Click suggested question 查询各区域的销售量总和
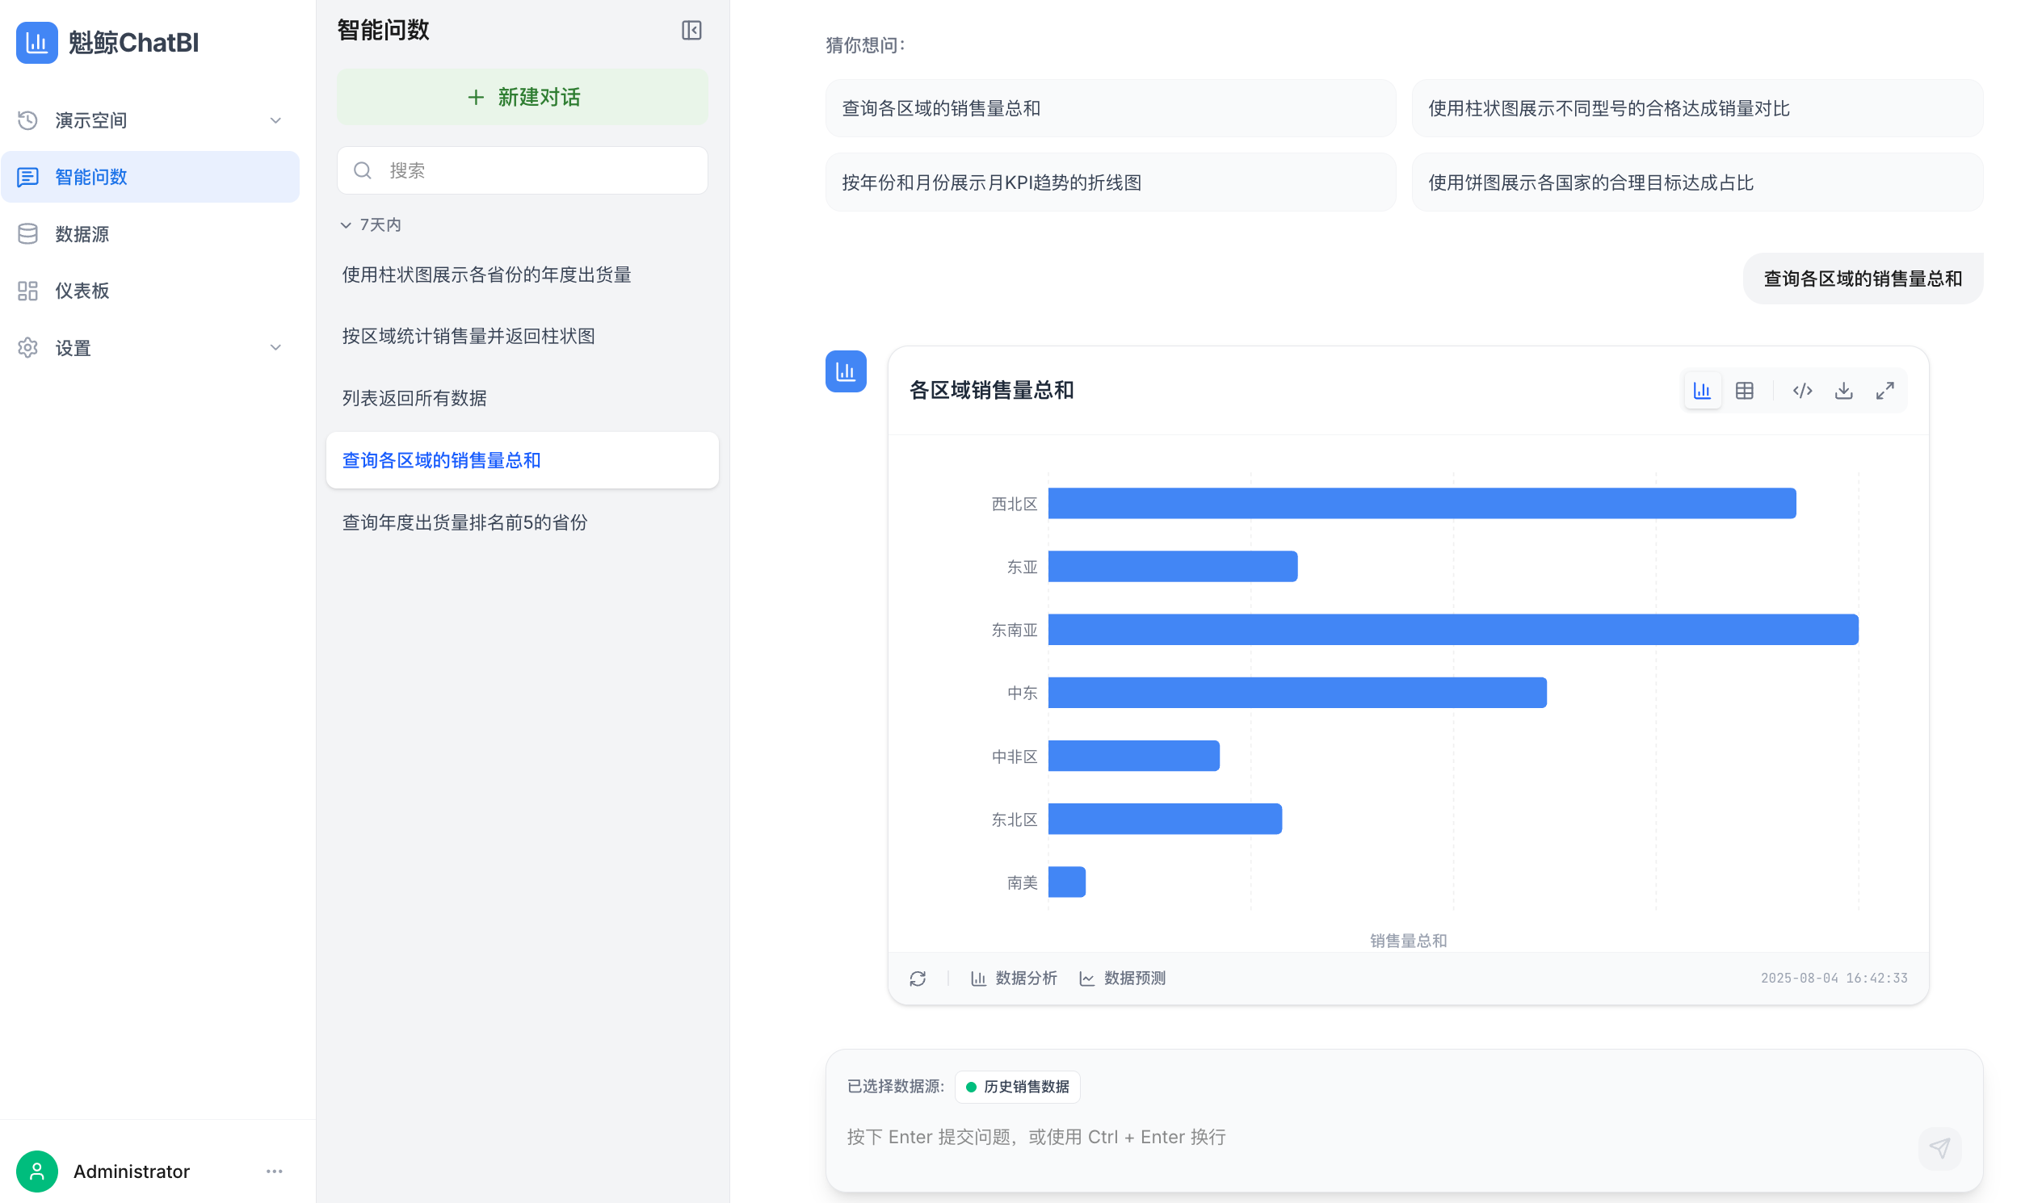The image size is (2042, 1203). [1111, 109]
